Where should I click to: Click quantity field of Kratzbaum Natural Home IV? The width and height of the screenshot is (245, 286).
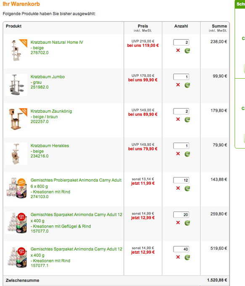pos(181,42)
